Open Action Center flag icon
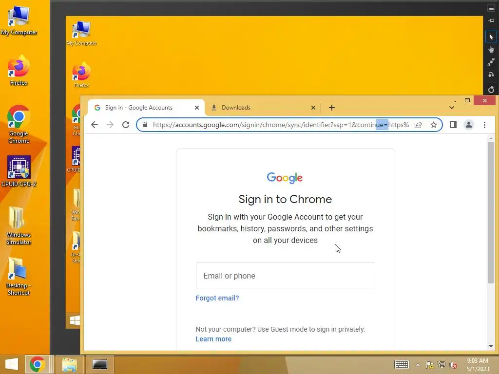This screenshot has width=499, height=374. coord(430,365)
